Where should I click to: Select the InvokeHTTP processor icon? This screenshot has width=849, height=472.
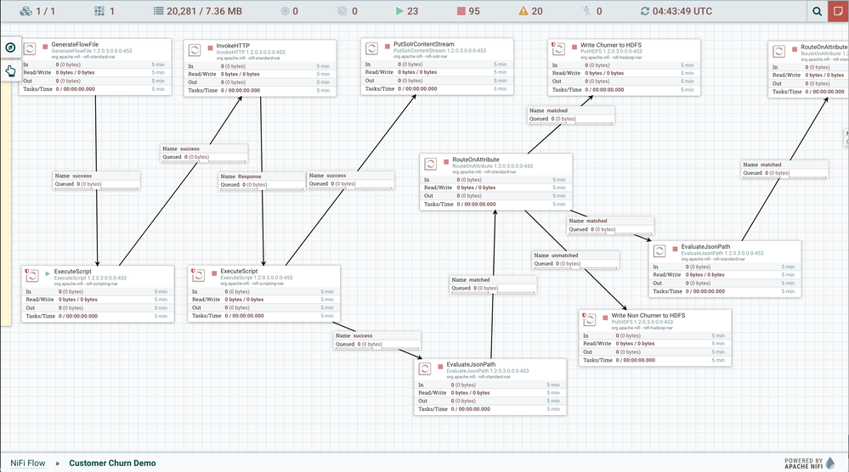(195, 50)
